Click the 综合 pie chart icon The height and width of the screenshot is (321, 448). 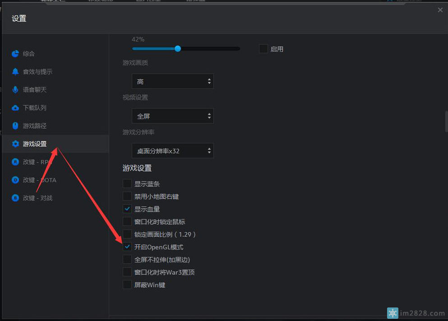coord(15,54)
